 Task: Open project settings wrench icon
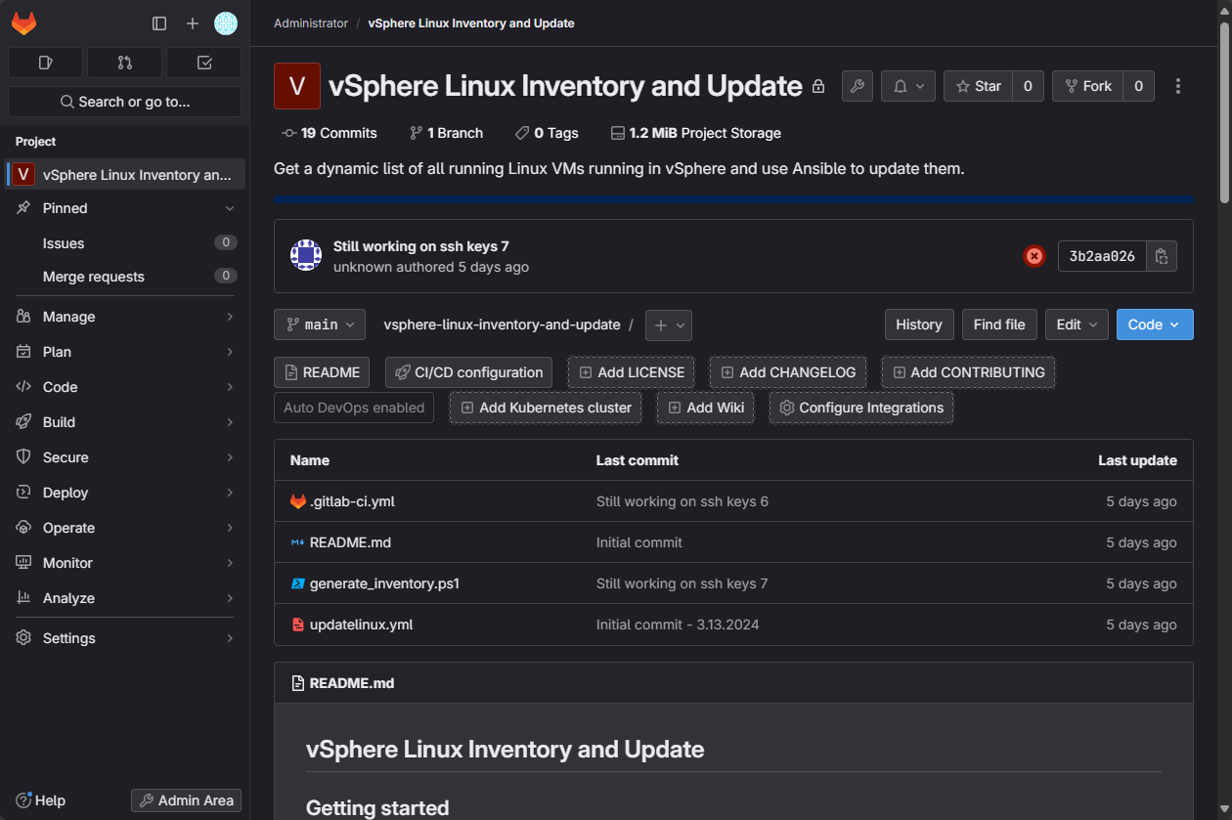[x=857, y=86]
